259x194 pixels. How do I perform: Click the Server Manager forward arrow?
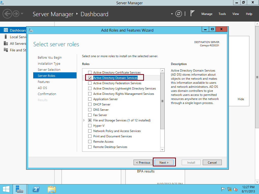click(16, 14)
